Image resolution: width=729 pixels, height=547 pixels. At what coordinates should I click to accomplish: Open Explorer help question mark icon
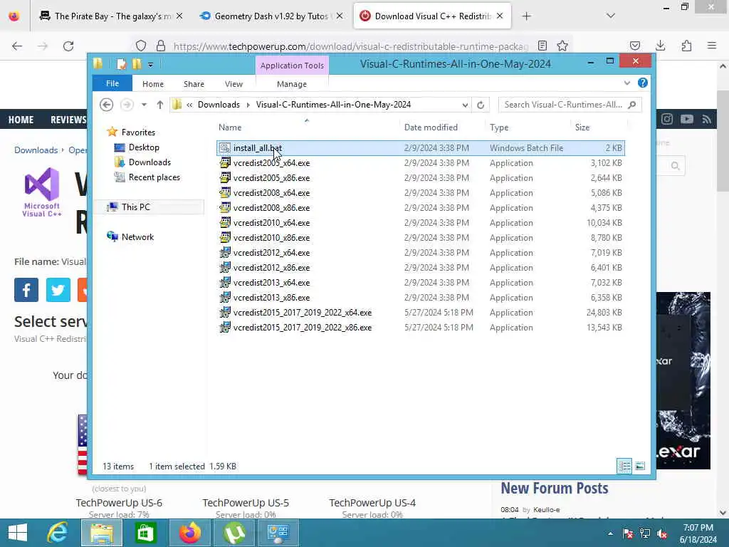click(643, 83)
